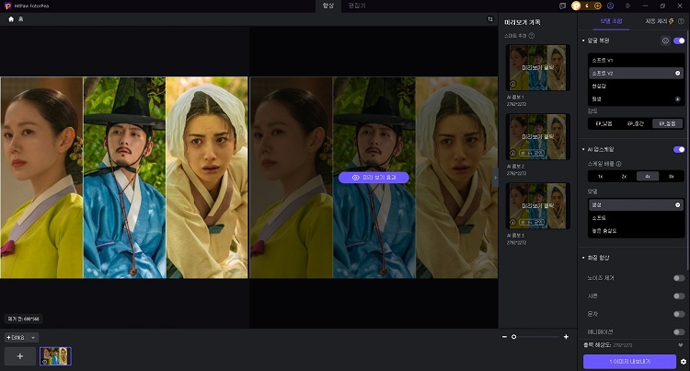Open the user account avatar icon
Image resolution: width=690 pixels, height=371 pixels.
pos(610,6)
